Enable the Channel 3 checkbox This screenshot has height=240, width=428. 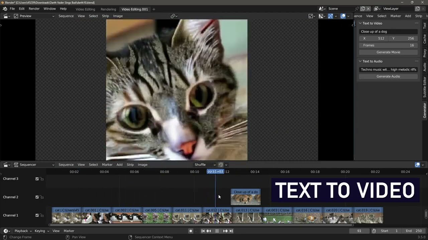[37, 179]
